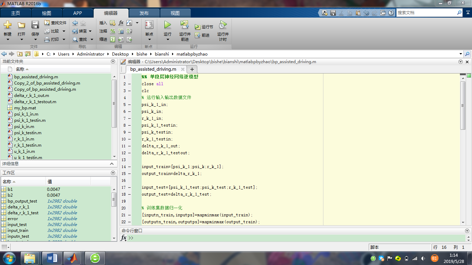Toggle breakpoint dash beside line 21
Image resolution: width=472 pixels, height=265 pixels.
(129, 215)
